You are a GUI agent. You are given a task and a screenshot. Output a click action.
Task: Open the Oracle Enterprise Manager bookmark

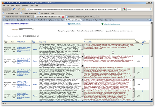point(29,13)
